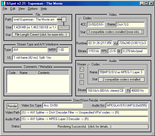The image size is (155, 136).
Task: Select audio stream 3 button
Action: (82, 82)
